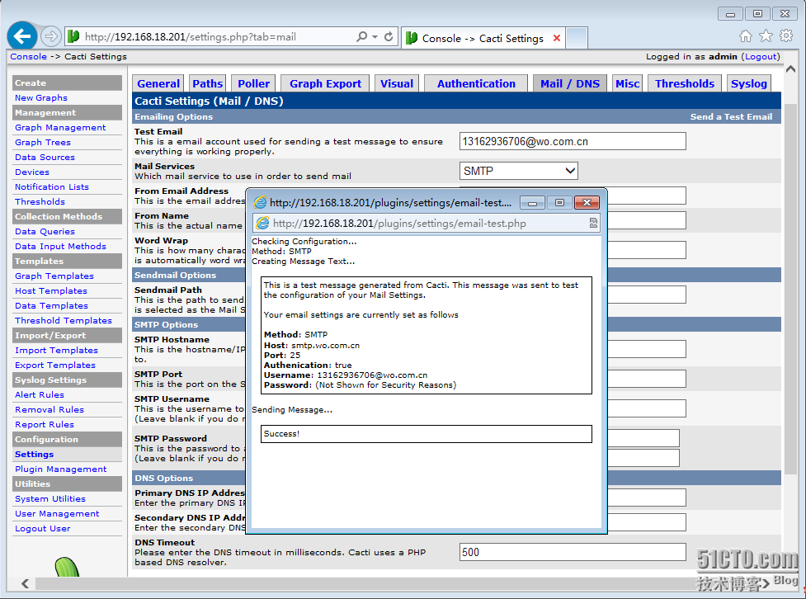
Task: Click the compatibility view icon in popup address bar
Action: click(x=593, y=223)
